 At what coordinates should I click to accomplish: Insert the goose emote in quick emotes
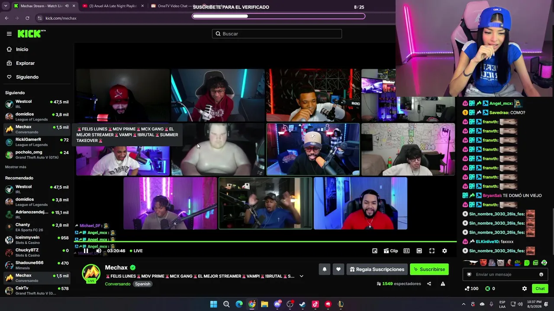[470, 263]
